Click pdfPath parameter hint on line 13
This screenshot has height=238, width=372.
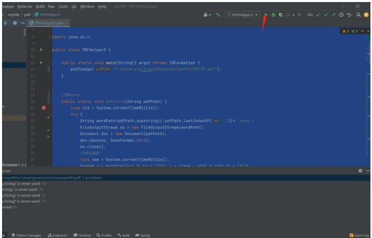103,69
